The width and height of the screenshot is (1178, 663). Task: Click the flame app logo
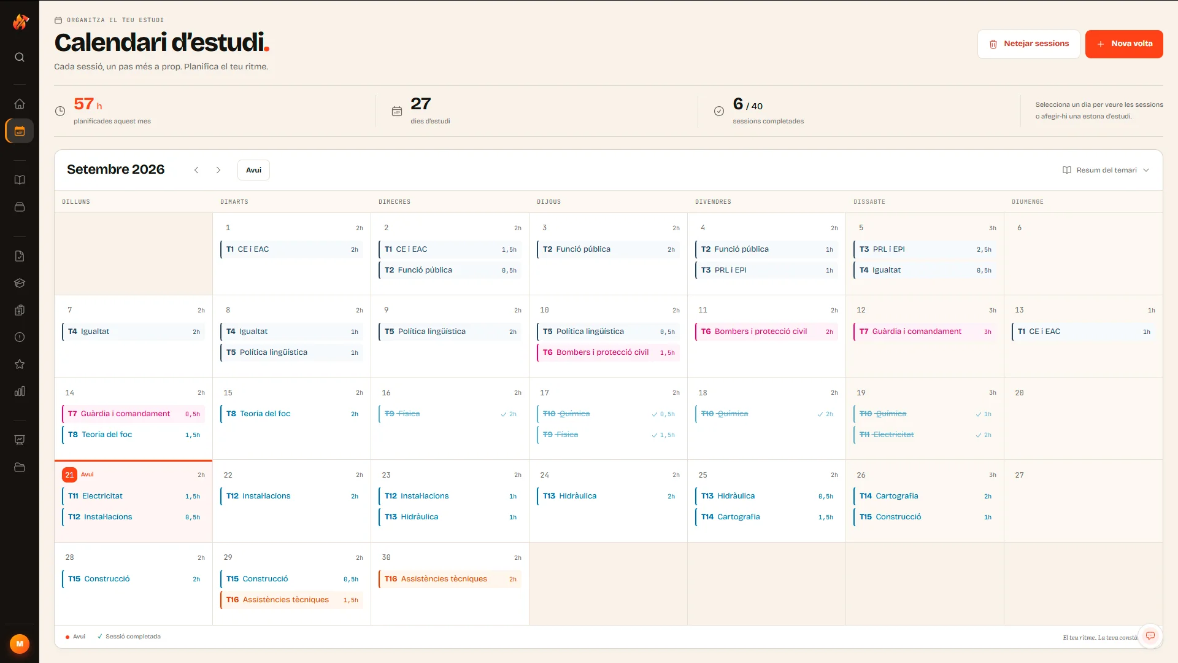pos(20,22)
